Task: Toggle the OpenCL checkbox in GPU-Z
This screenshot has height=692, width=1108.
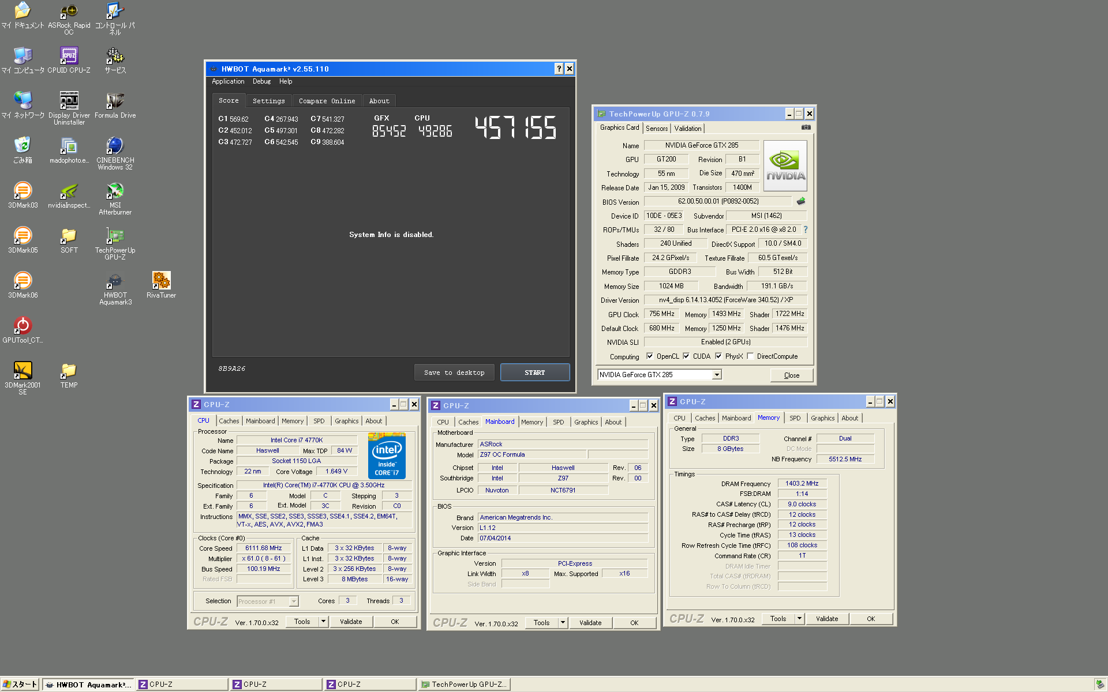Action: [x=650, y=356]
